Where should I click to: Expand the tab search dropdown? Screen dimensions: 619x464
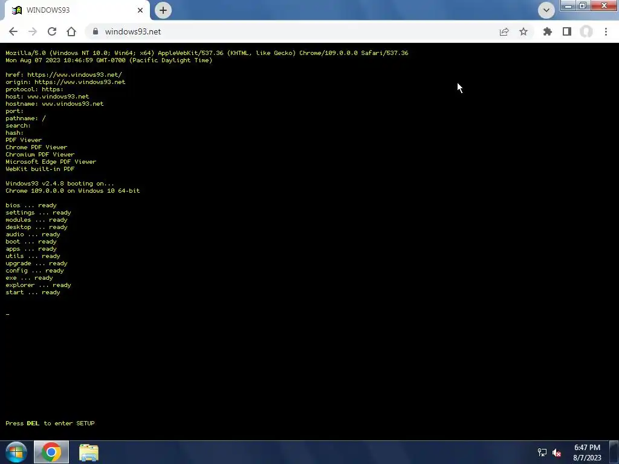click(x=546, y=10)
